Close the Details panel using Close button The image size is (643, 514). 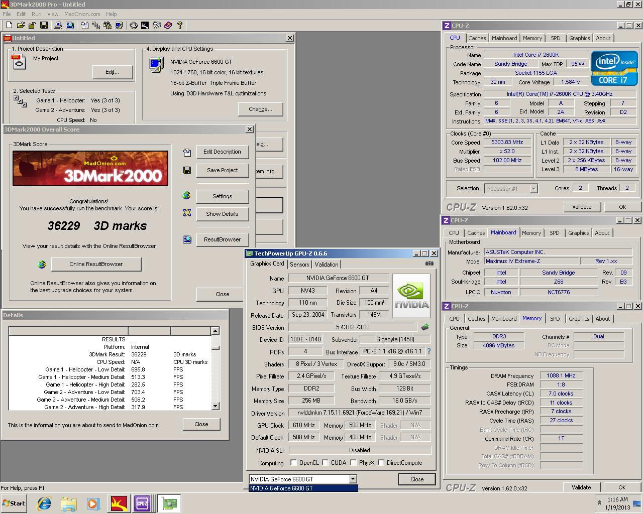click(x=201, y=424)
